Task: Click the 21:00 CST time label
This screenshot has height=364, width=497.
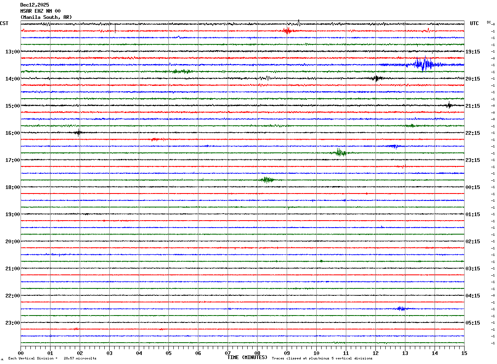Action: 12,269
